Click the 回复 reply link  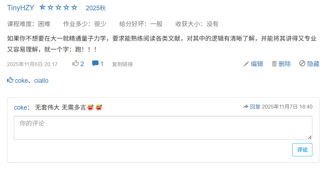(x=255, y=107)
